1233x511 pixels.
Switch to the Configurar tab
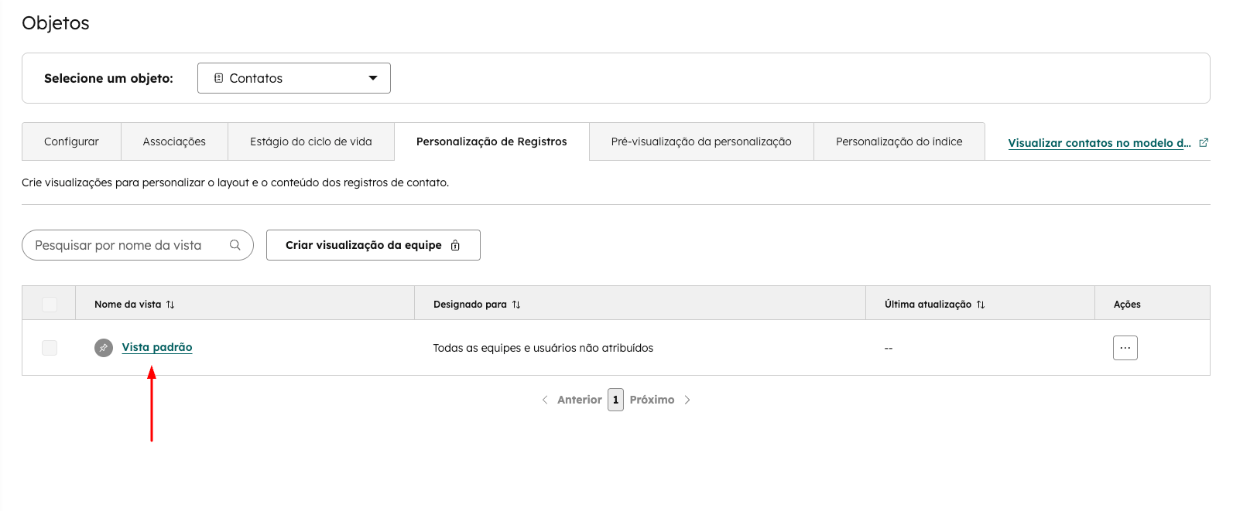[71, 141]
